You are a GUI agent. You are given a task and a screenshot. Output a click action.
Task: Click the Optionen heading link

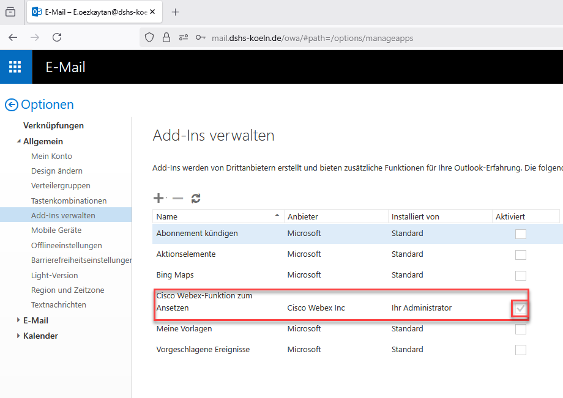pyautogui.click(x=47, y=105)
